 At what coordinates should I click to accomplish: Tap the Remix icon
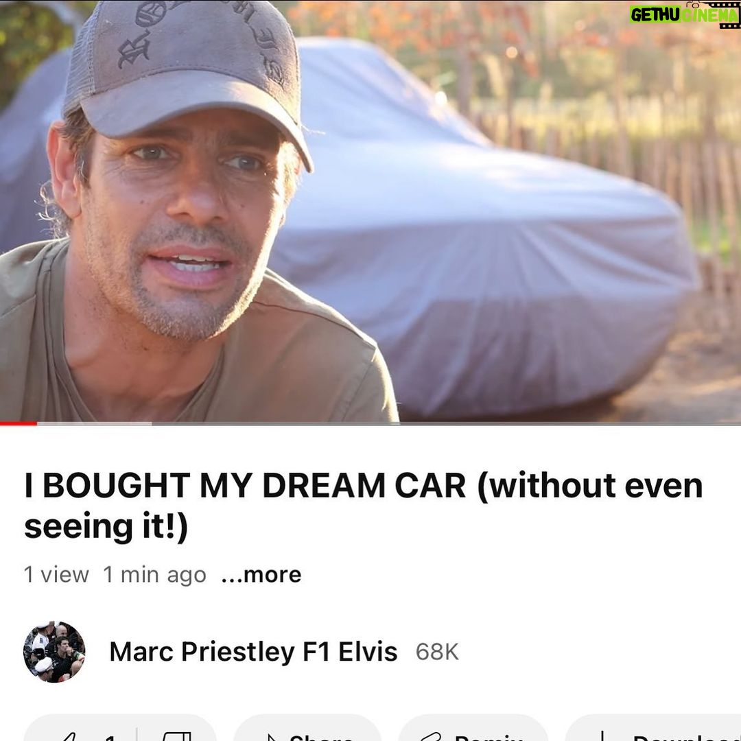pos(430,737)
